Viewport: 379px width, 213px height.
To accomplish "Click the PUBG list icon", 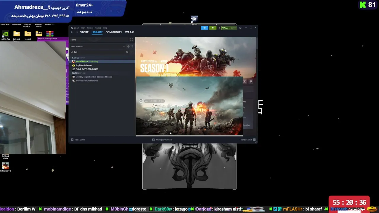I will 73,69.
